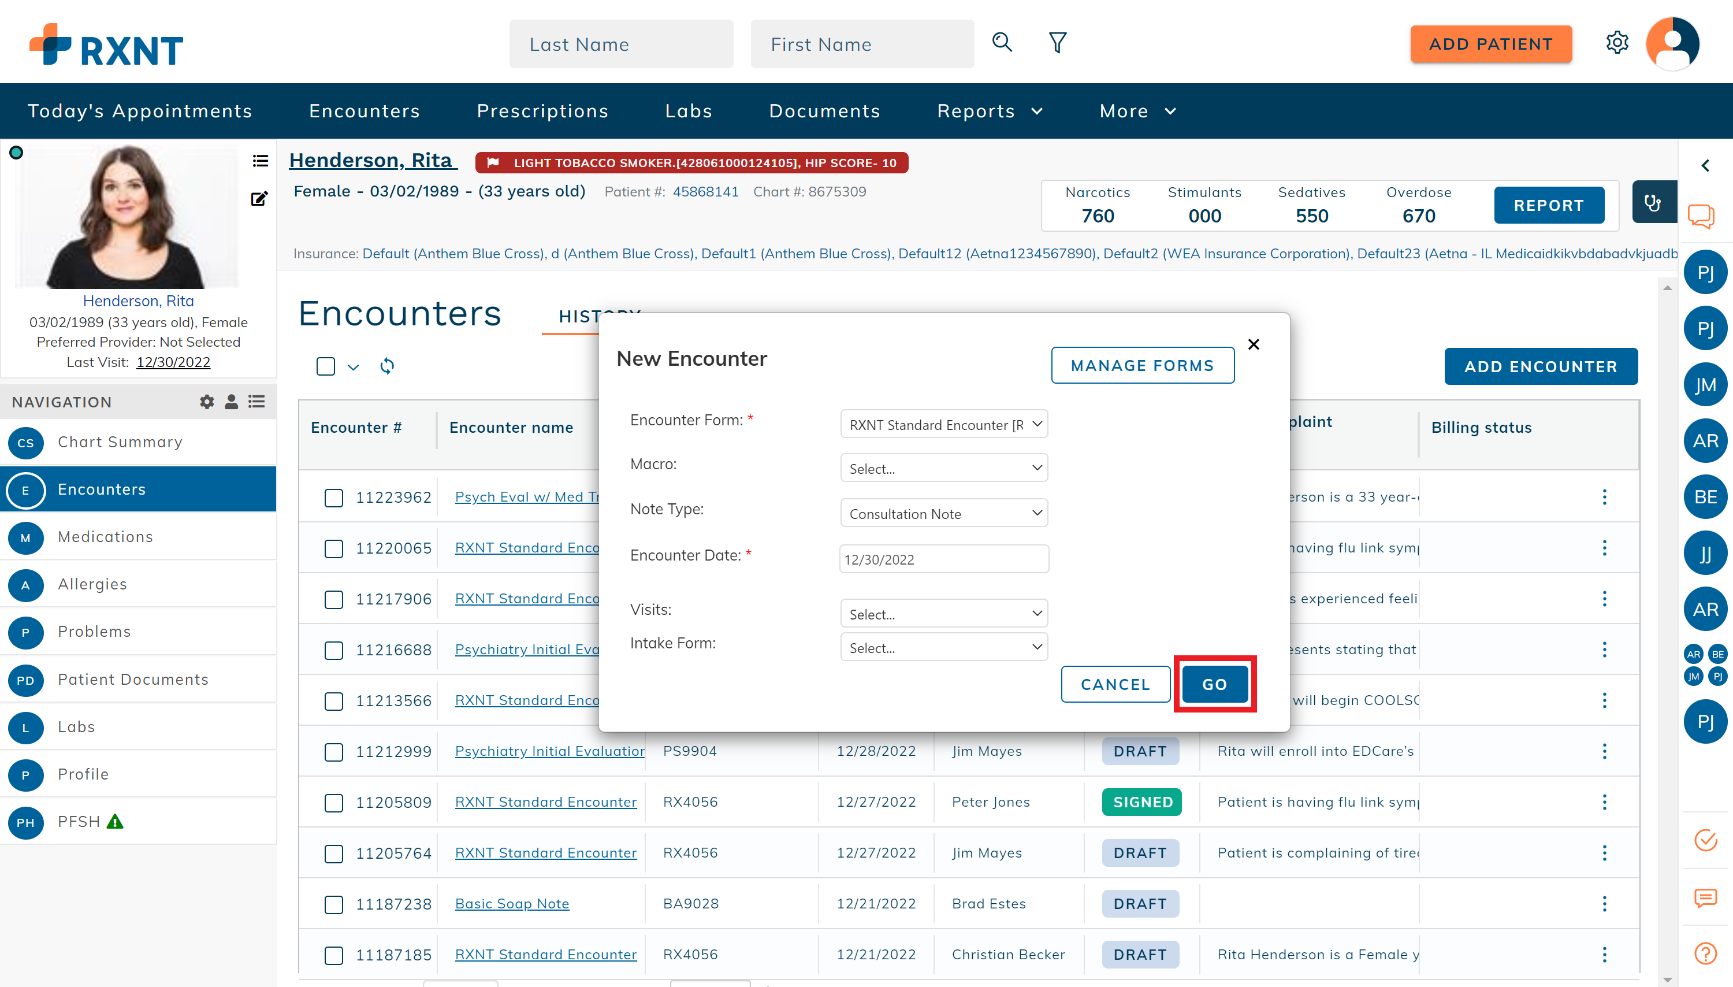
Task: Click ADD ENCOUNTER button
Action: [x=1541, y=366]
